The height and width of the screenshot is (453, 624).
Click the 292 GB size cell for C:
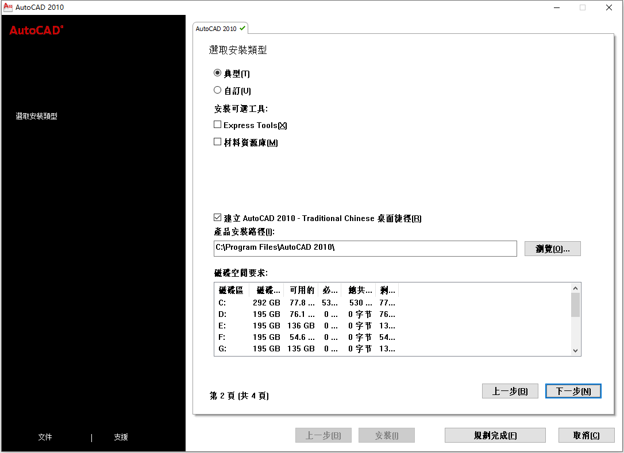(x=266, y=303)
